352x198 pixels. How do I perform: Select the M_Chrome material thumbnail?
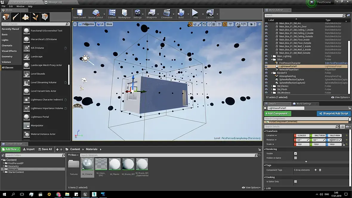click(87, 164)
